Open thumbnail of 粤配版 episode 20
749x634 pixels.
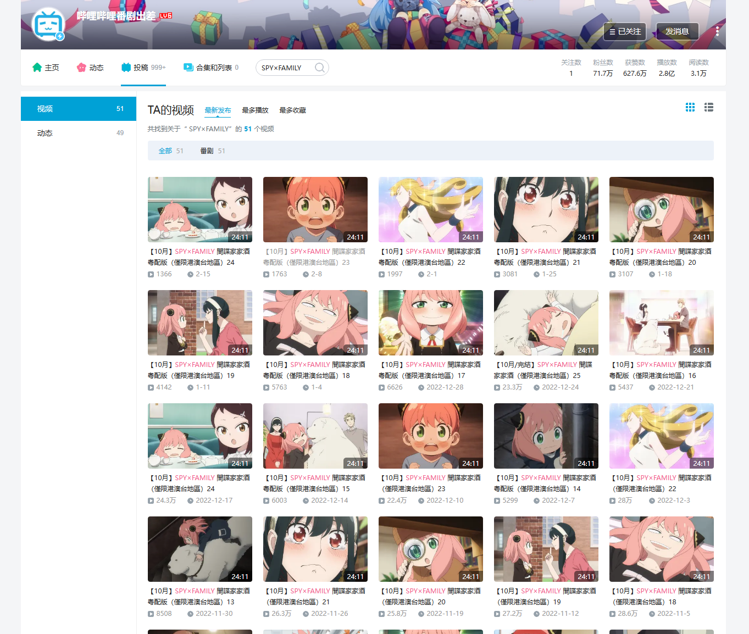662,209
